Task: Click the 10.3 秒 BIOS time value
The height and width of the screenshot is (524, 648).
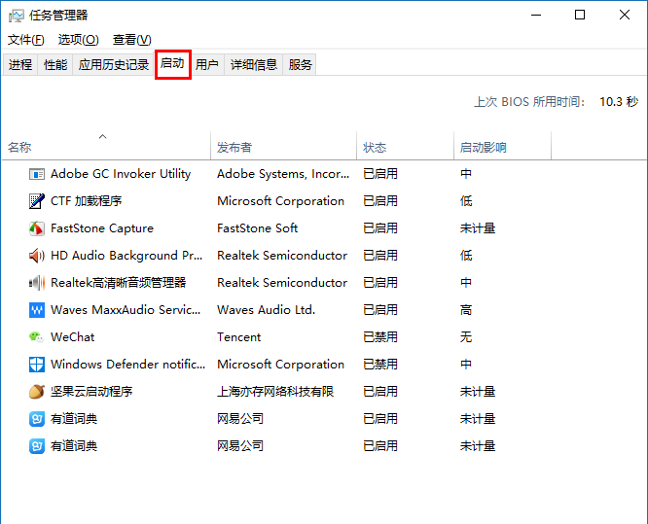Action: click(x=619, y=102)
